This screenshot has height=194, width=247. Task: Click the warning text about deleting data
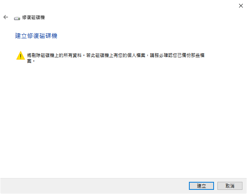(x=116, y=58)
